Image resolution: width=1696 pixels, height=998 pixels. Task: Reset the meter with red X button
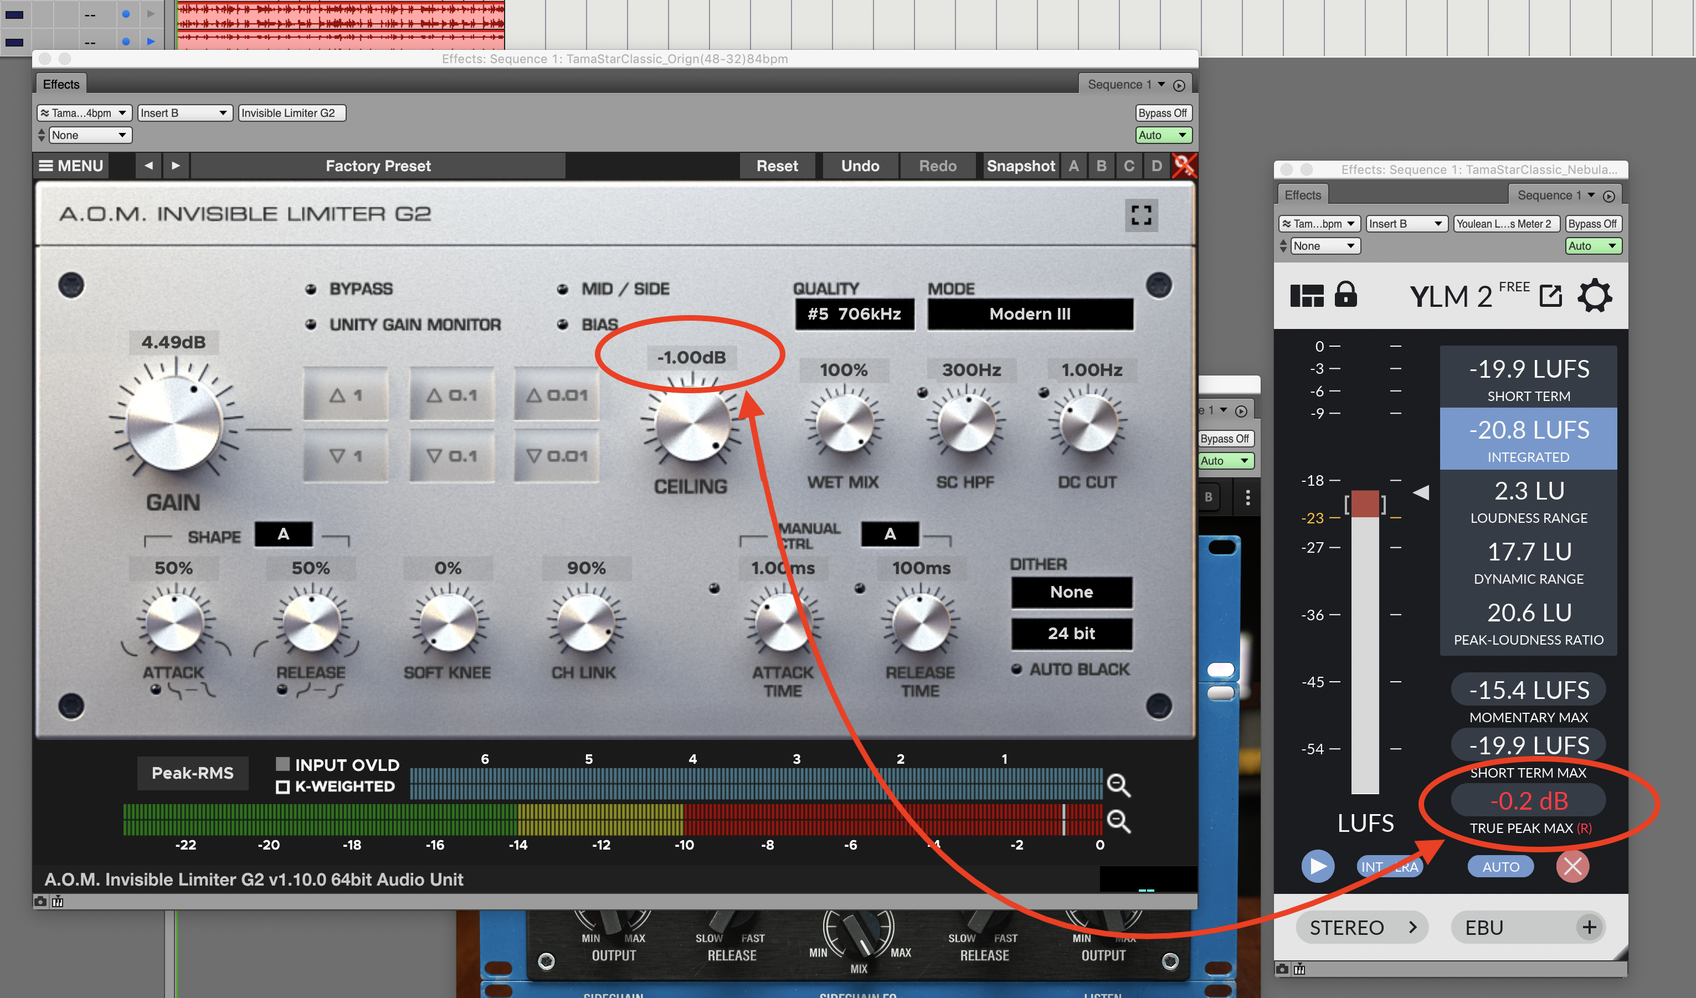click(x=1572, y=866)
